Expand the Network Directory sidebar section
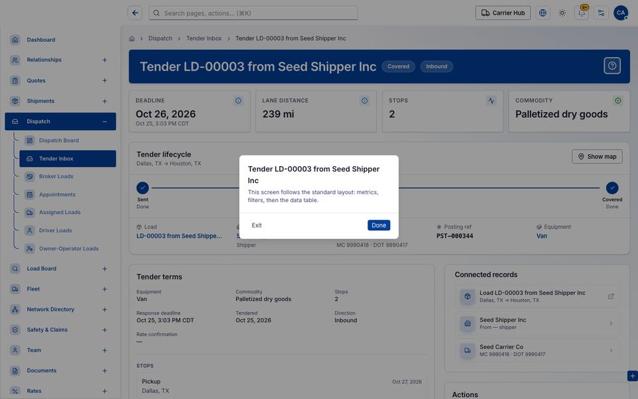638x399 pixels. point(104,309)
